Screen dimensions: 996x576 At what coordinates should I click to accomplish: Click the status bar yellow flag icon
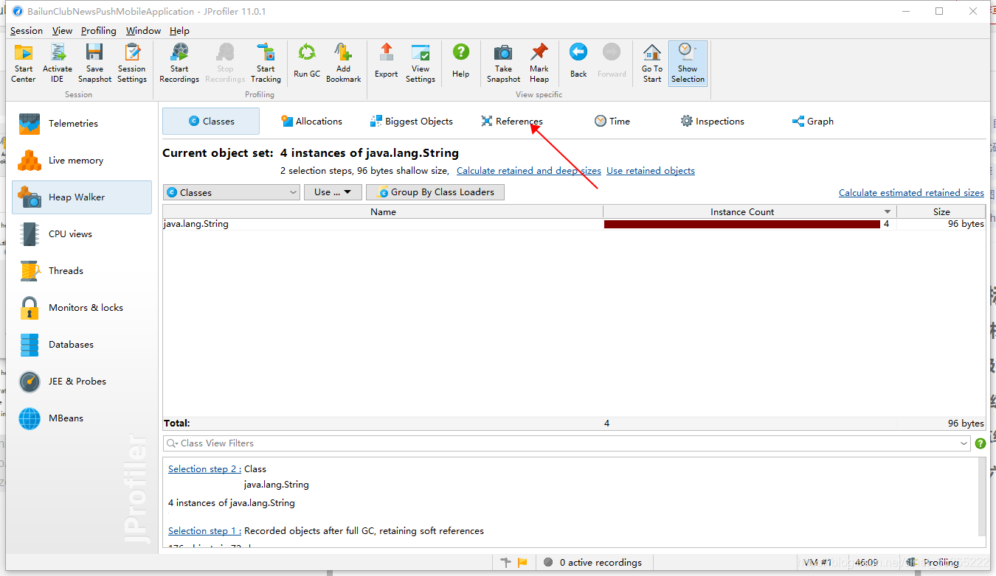point(522,563)
